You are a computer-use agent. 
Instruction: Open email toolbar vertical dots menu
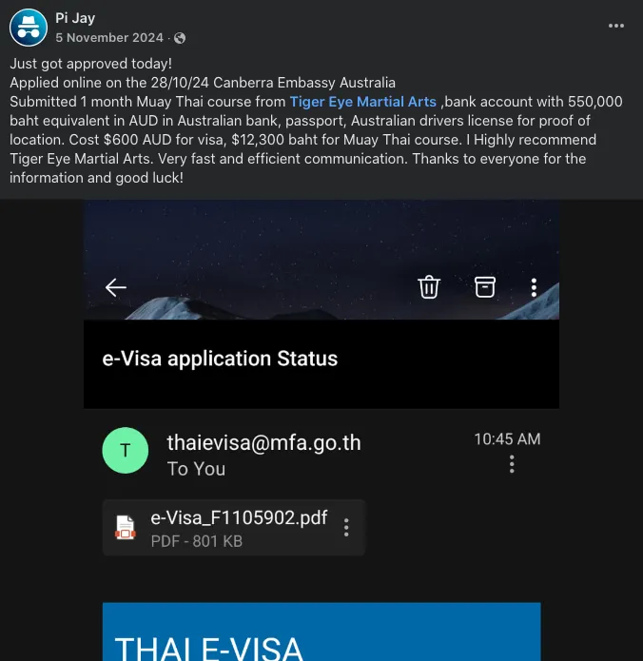[x=534, y=287]
